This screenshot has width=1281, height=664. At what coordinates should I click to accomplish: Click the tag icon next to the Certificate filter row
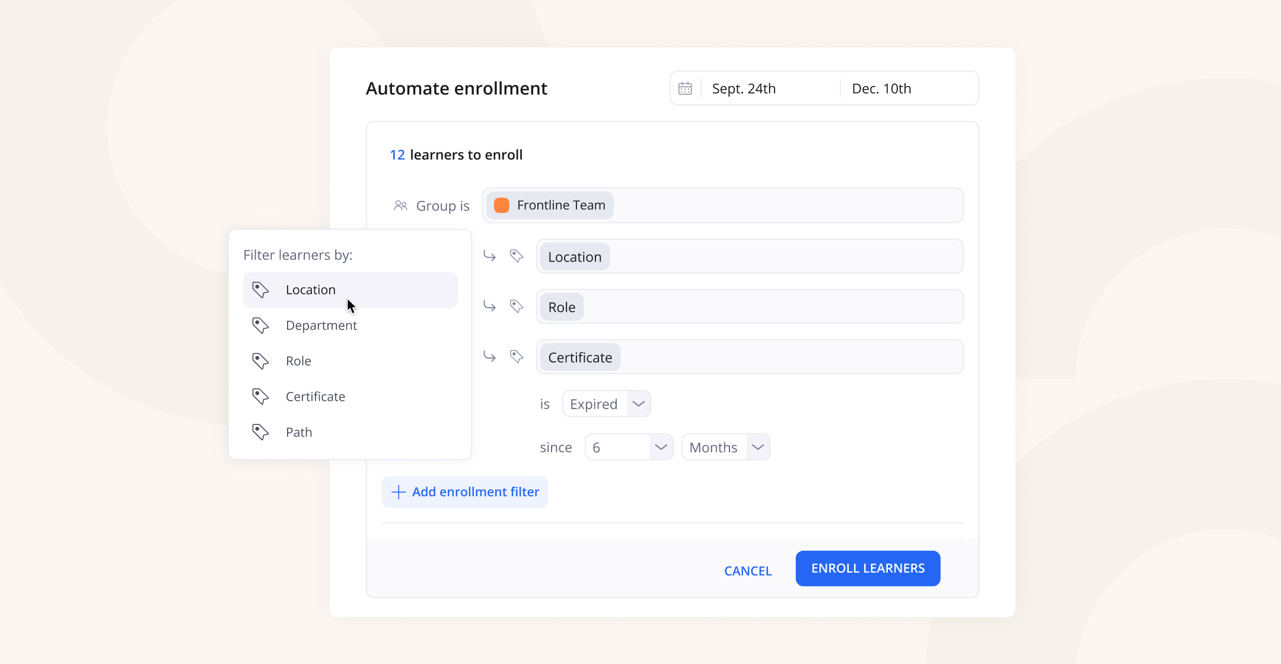pos(517,357)
